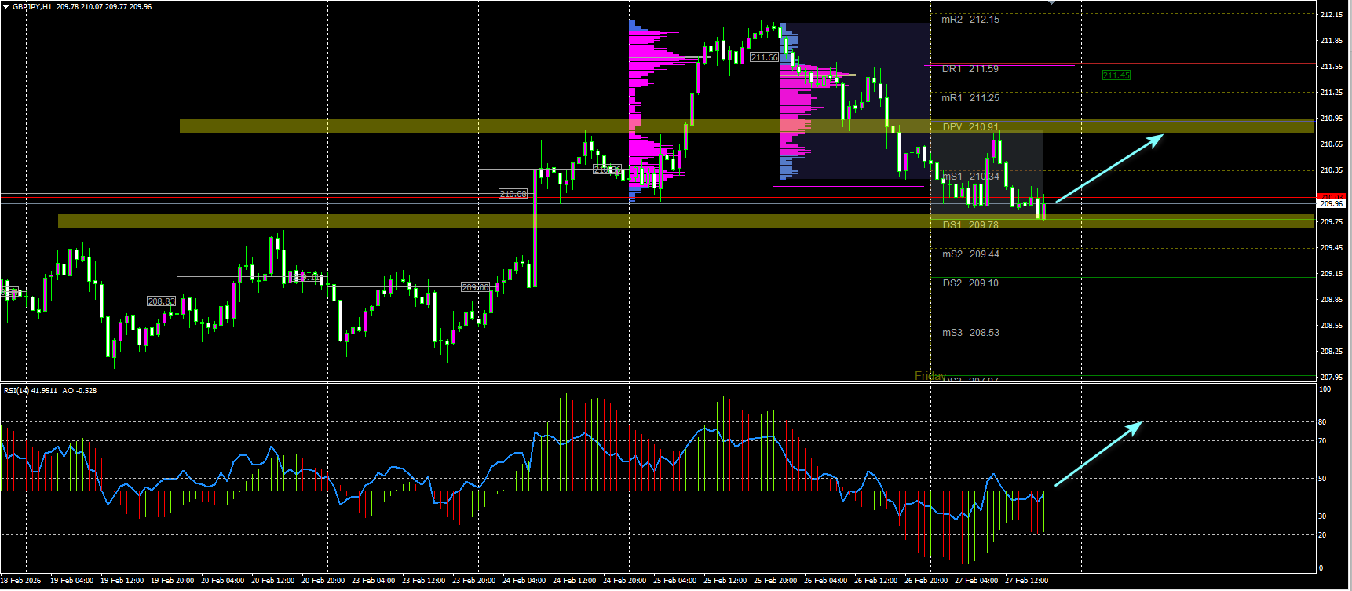The image size is (1352, 591).
Task: Click the GBPJPY,H1 symbol title
Action: [32, 6]
